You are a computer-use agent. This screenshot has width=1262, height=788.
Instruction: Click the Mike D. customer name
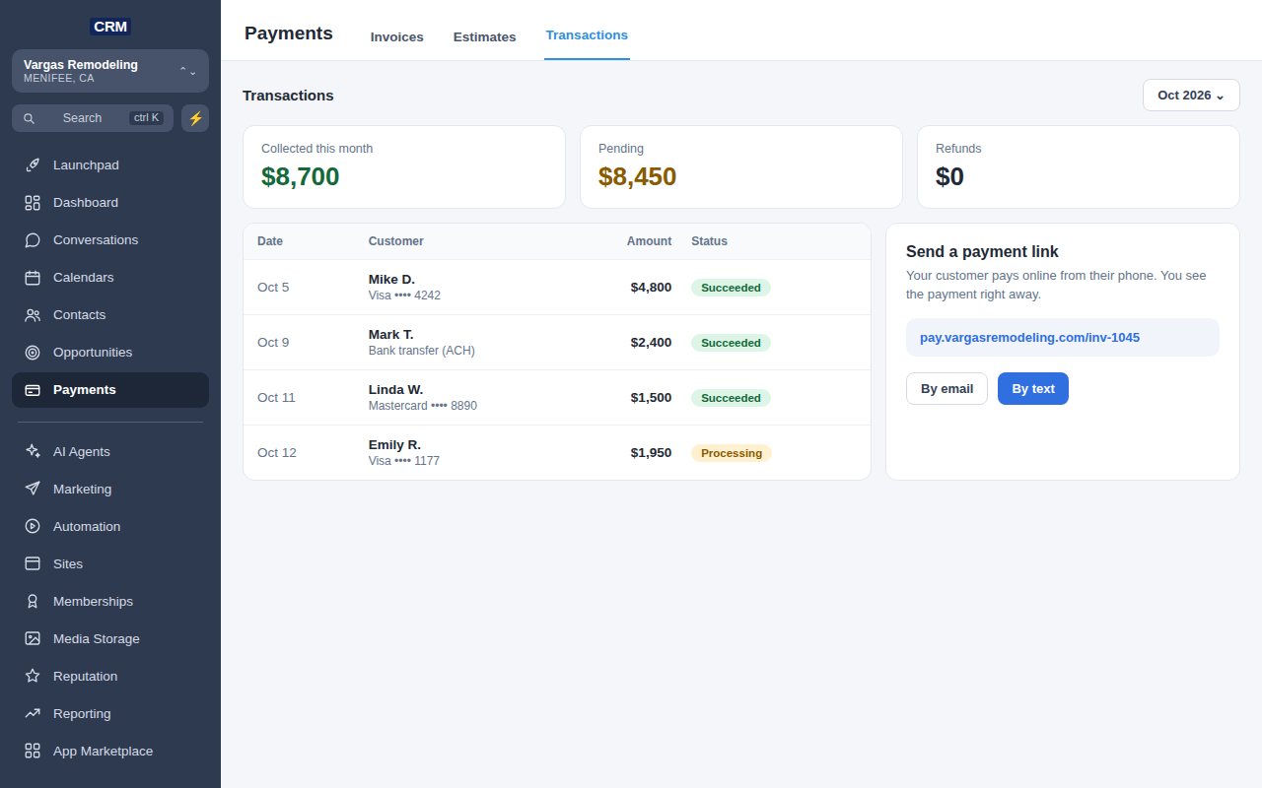[391, 280]
